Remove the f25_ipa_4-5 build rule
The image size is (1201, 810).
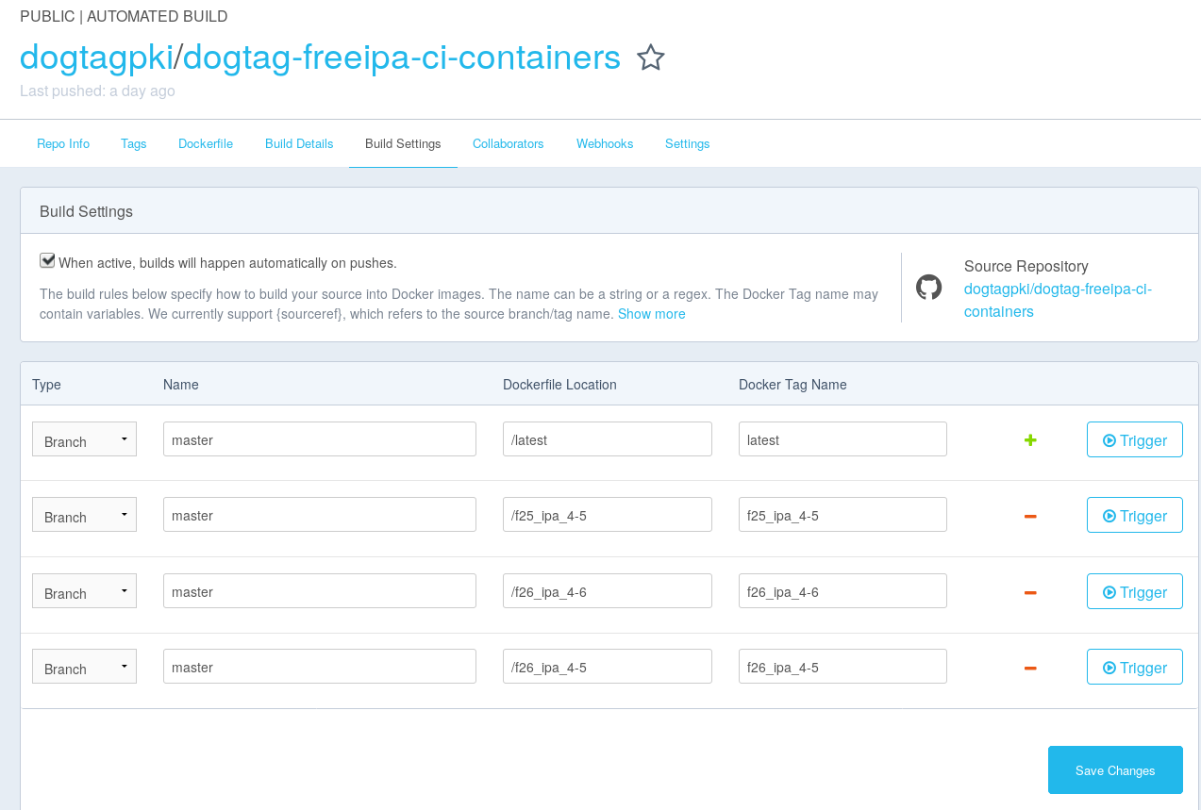1030,516
